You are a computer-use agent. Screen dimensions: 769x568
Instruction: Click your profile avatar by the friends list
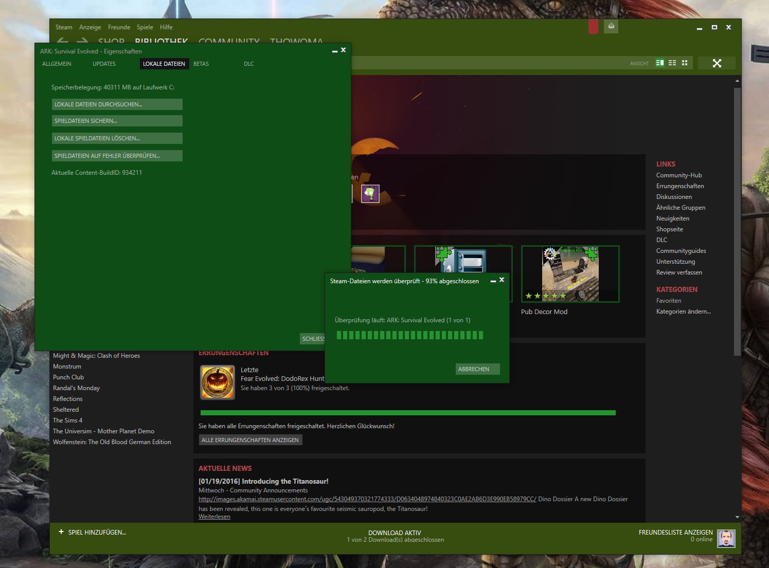(726, 539)
